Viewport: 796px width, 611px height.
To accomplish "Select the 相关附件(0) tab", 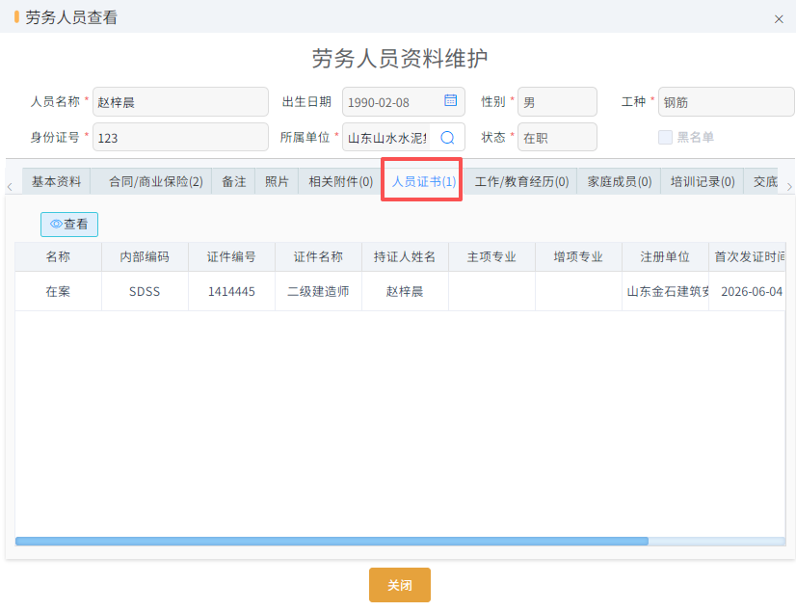I will click(340, 182).
